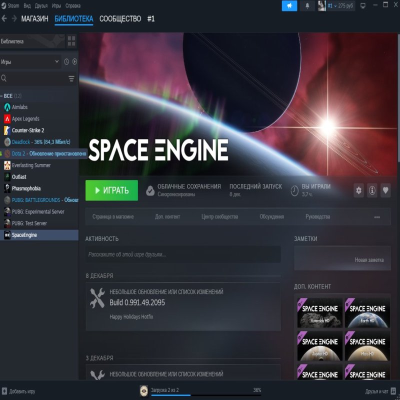This screenshot has width=400, height=400.
Task: Open SpaceEngine settings gear icon
Action: click(x=358, y=190)
